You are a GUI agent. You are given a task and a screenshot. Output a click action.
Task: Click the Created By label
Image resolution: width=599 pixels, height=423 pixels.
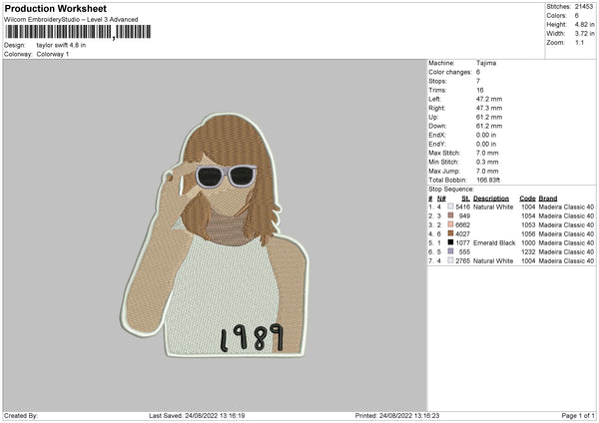21,415
